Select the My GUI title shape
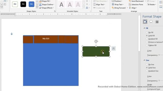 coord(46,39)
